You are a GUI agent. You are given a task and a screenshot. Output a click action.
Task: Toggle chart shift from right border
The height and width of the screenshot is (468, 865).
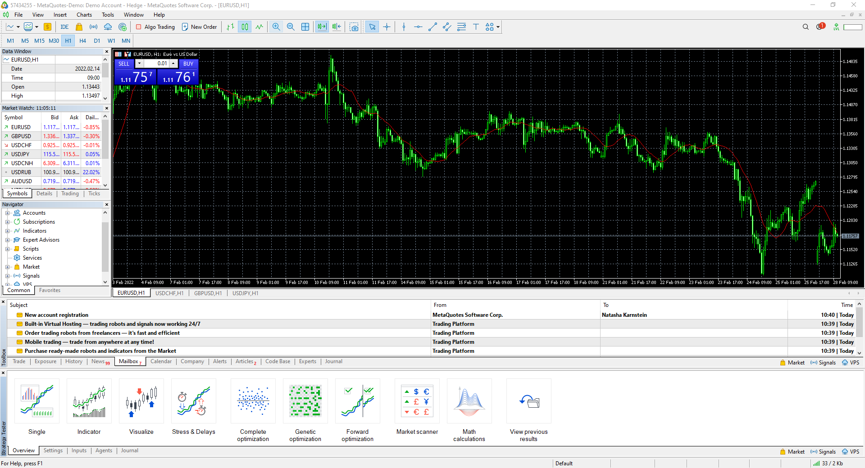[337, 27]
